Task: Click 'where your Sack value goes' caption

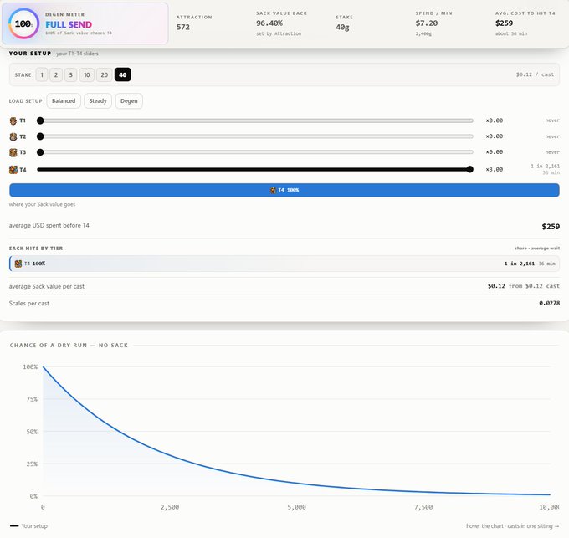Action: (42, 204)
